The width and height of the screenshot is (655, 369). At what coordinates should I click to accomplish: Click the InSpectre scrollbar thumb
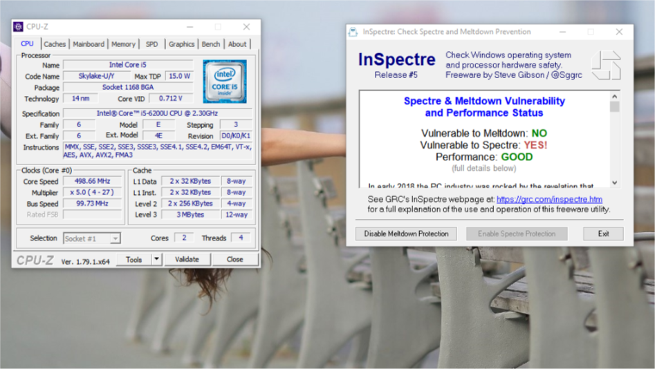pos(614,107)
